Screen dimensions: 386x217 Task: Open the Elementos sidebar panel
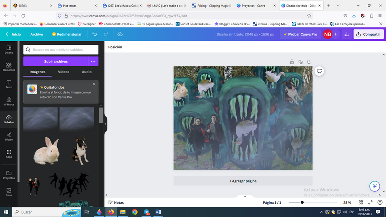(9, 67)
